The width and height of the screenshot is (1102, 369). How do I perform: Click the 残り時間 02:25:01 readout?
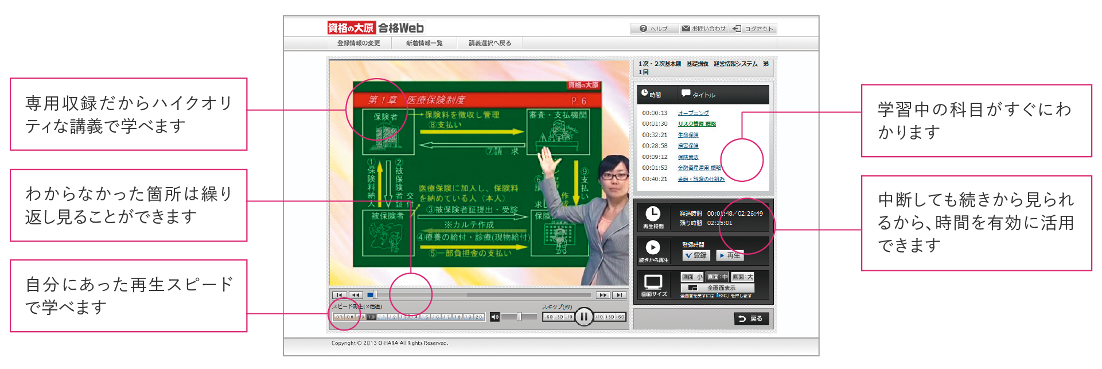(706, 223)
